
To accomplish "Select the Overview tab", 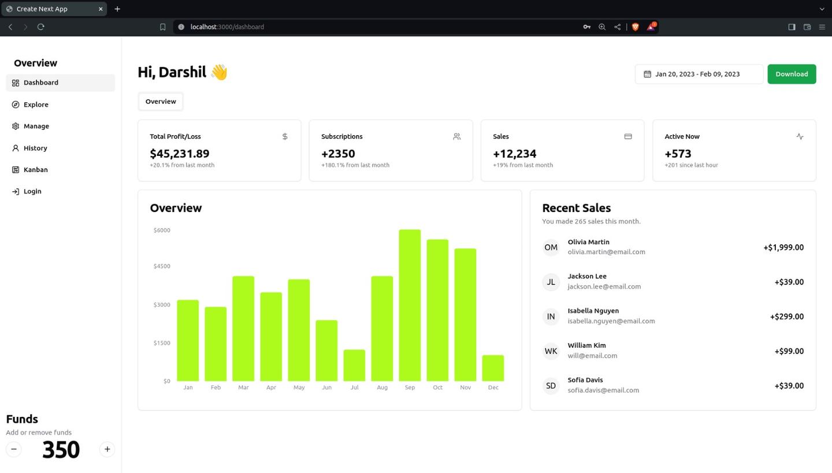I will click(161, 102).
